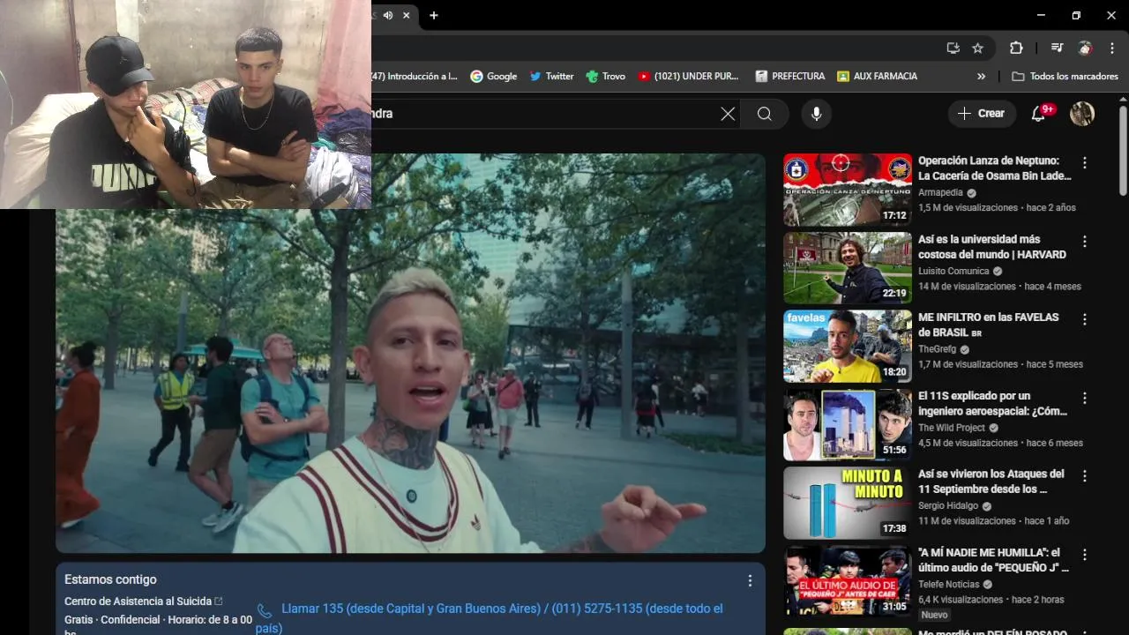Bookmark this page with the star icon
Image resolution: width=1129 pixels, height=635 pixels.
click(x=977, y=49)
